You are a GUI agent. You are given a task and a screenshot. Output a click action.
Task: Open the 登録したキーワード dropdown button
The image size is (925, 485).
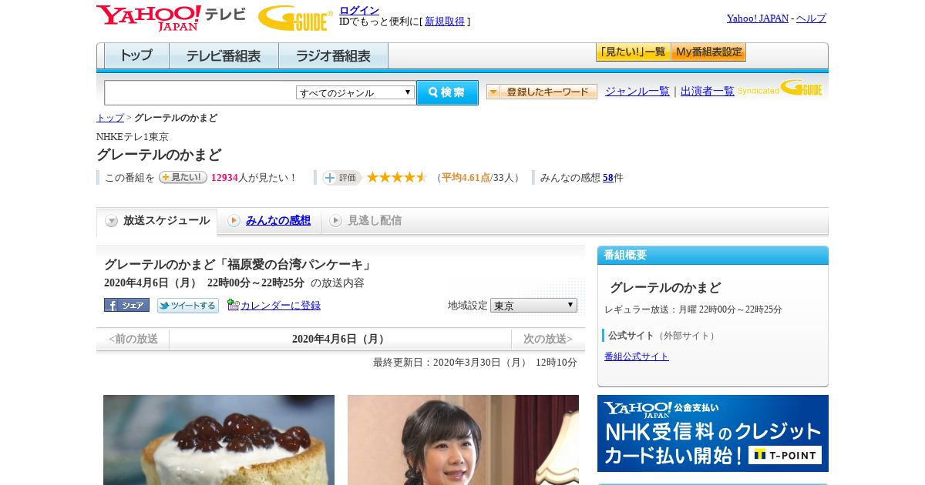point(542,92)
